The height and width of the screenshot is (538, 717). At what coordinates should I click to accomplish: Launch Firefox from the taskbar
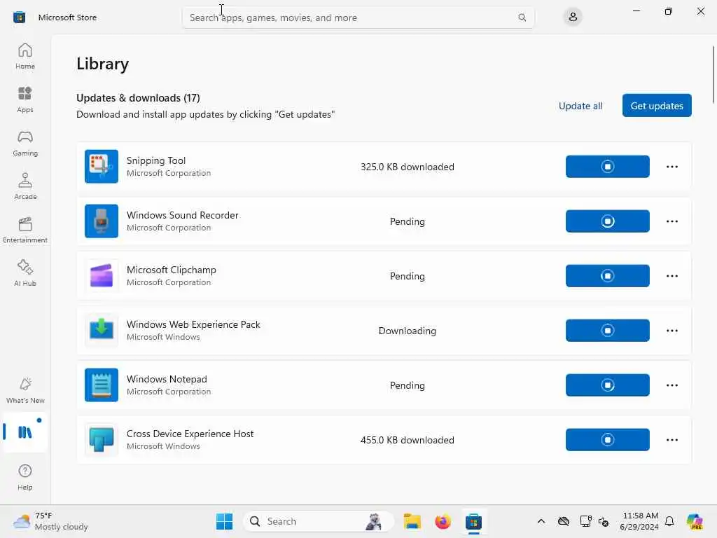443,521
